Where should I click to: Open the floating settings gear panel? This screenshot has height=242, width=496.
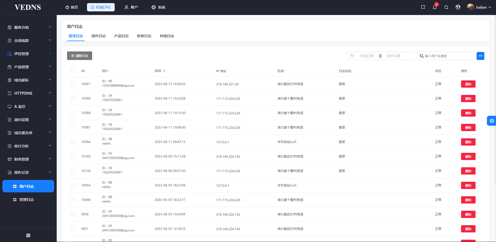click(492, 121)
